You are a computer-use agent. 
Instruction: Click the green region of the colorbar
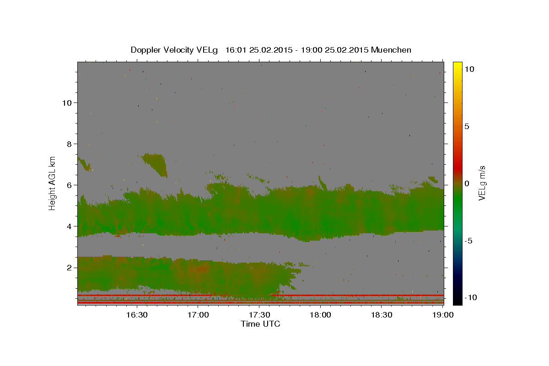[x=457, y=201]
